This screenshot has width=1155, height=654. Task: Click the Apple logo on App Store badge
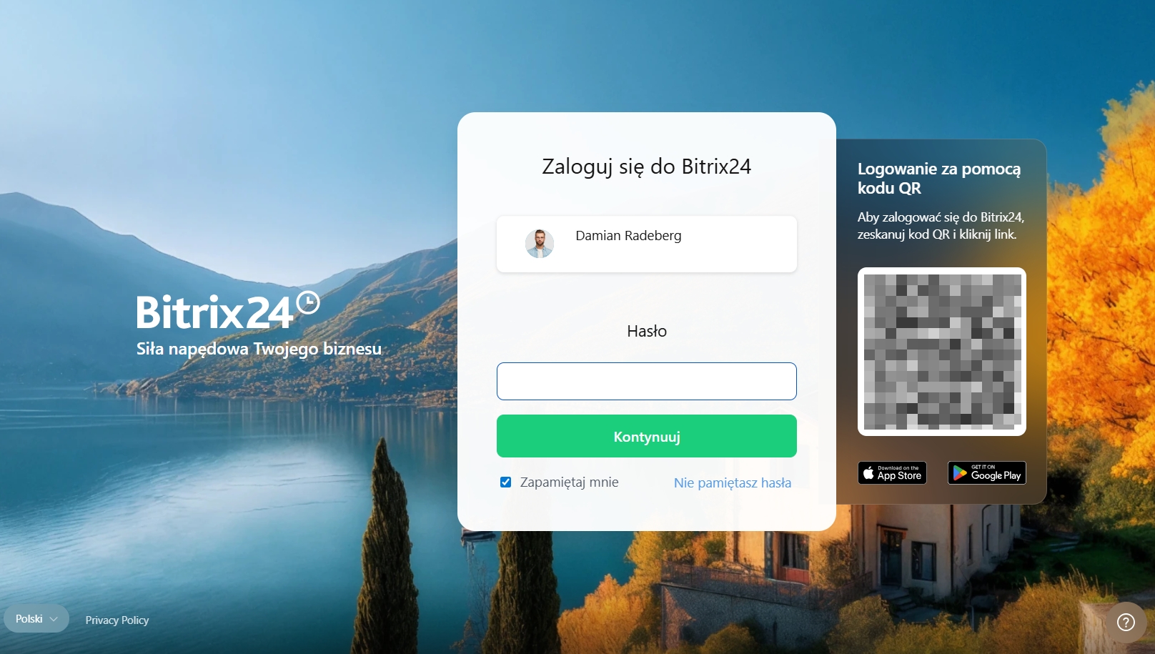pyautogui.click(x=868, y=472)
